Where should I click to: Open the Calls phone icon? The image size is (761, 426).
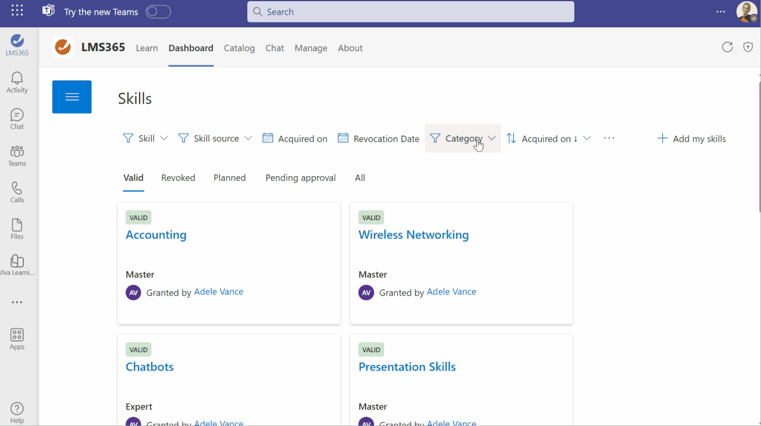pyautogui.click(x=17, y=192)
